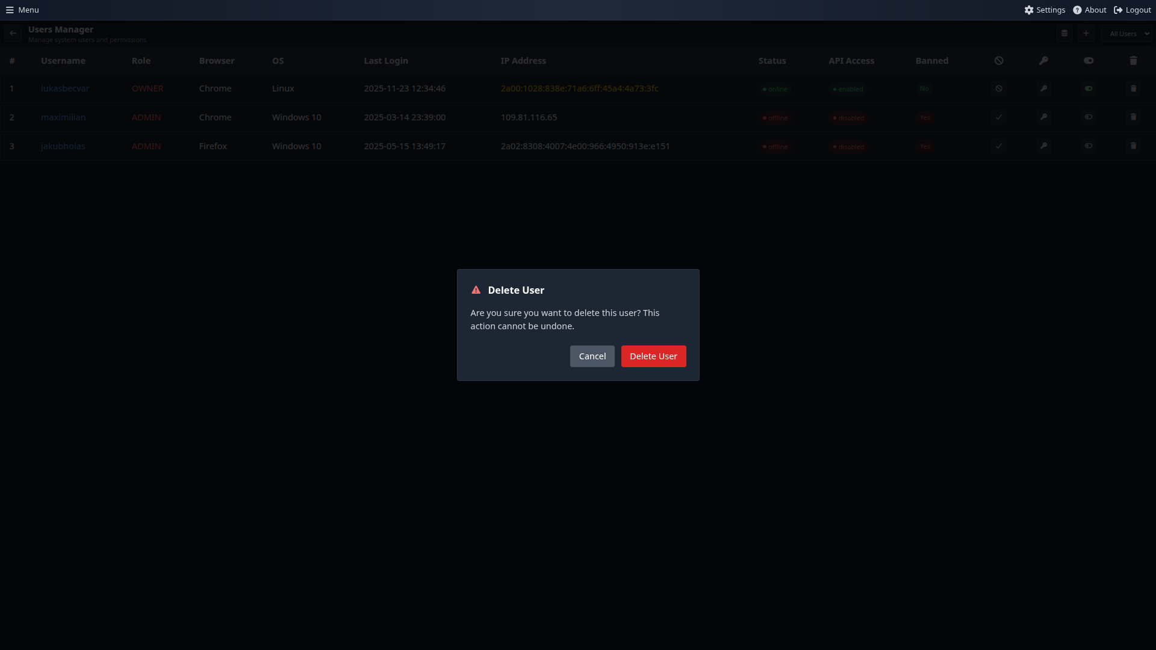Click the Last Login column header
Viewport: 1156px width, 650px height.
coord(385,61)
